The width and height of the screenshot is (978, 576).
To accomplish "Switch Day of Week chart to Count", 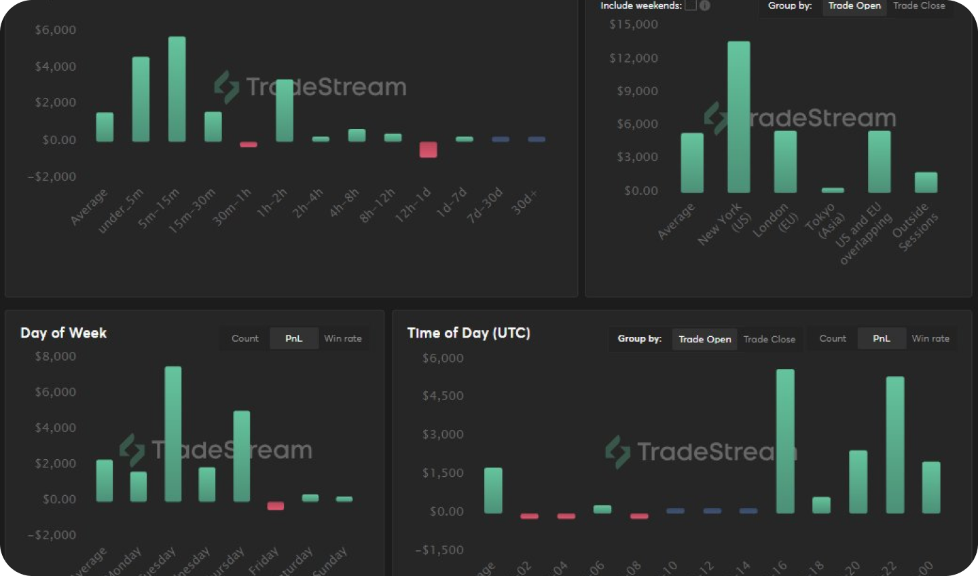I will point(244,338).
